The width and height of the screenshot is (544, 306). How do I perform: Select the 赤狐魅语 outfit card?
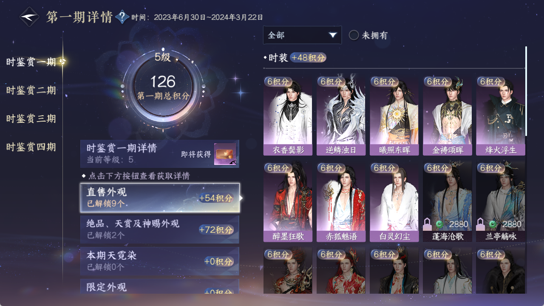pyautogui.click(x=341, y=202)
